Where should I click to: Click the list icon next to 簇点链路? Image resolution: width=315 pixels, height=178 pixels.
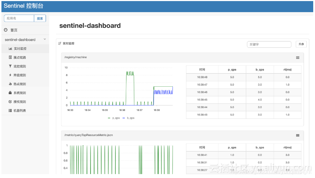(x=10, y=57)
